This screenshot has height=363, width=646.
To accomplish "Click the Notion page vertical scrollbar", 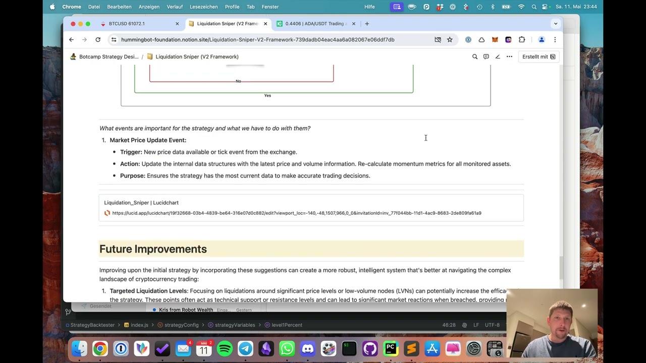I will (560, 267).
